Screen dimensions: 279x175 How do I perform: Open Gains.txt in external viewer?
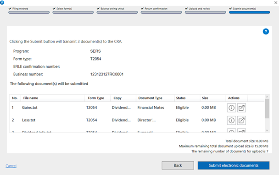[241, 108]
